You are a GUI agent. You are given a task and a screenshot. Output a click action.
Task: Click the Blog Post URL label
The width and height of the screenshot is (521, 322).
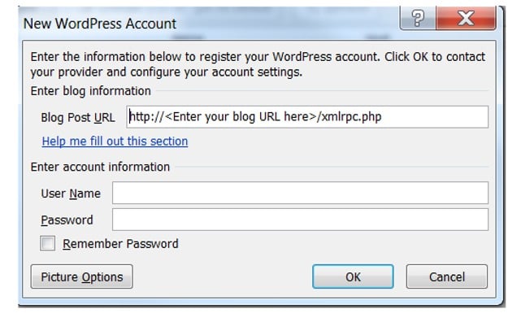click(78, 118)
